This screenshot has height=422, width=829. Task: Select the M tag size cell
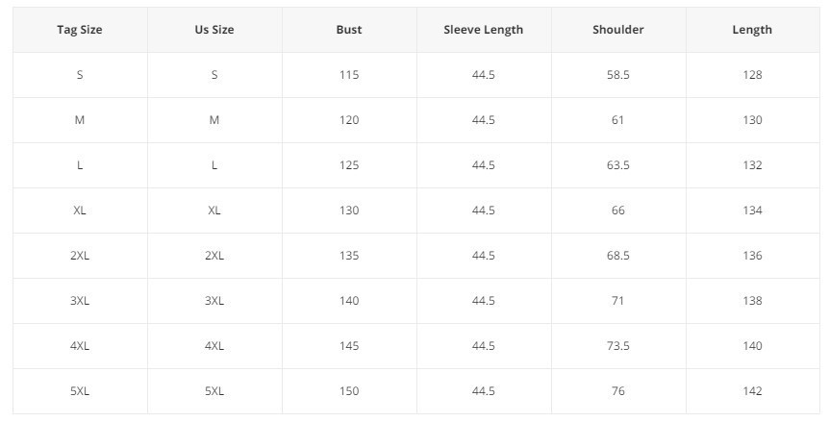(x=80, y=120)
